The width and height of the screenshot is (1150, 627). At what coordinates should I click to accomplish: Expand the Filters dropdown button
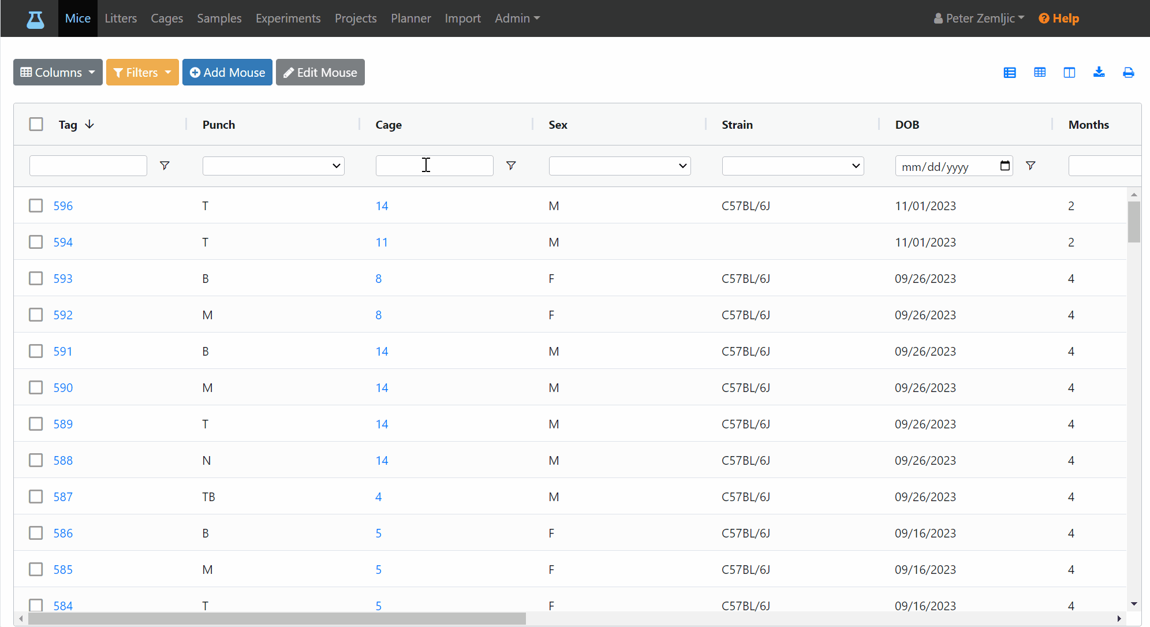tap(143, 72)
